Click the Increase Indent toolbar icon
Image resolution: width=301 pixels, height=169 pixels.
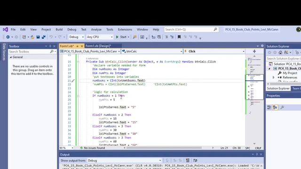click(x=159, y=37)
